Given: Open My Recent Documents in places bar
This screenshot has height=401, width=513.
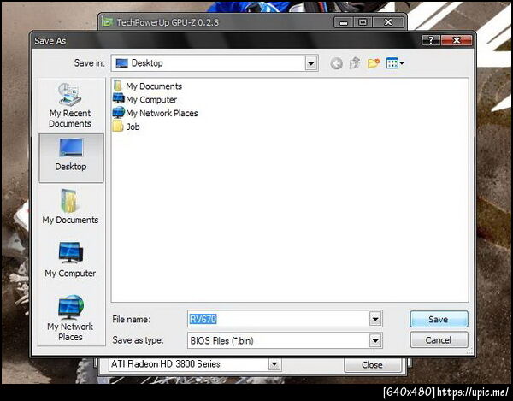Looking at the screenshot, I should pyautogui.click(x=70, y=105).
